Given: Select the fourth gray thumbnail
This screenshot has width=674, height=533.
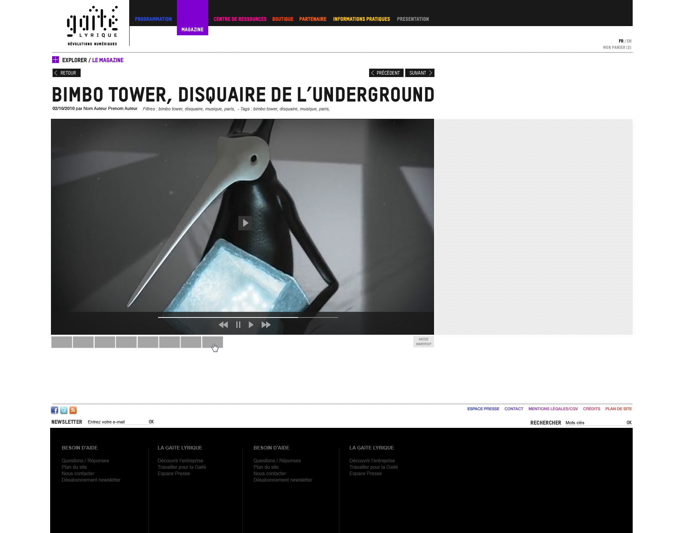Looking at the screenshot, I should 126,342.
